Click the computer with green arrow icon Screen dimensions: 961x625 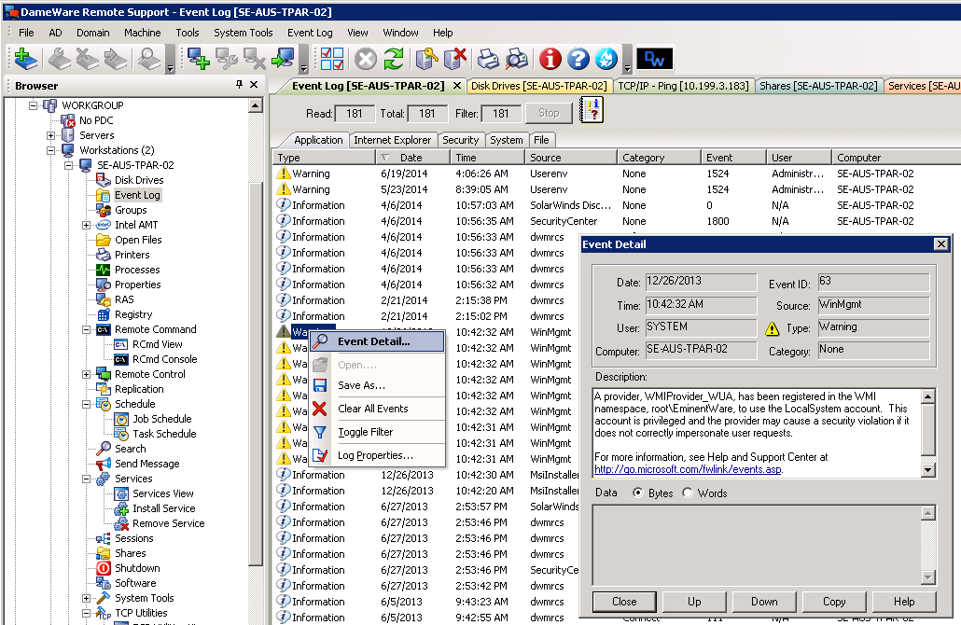click(283, 59)
